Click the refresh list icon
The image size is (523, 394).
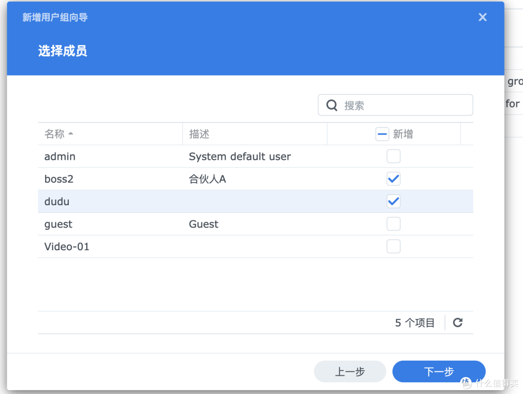[x=458, y=322]
